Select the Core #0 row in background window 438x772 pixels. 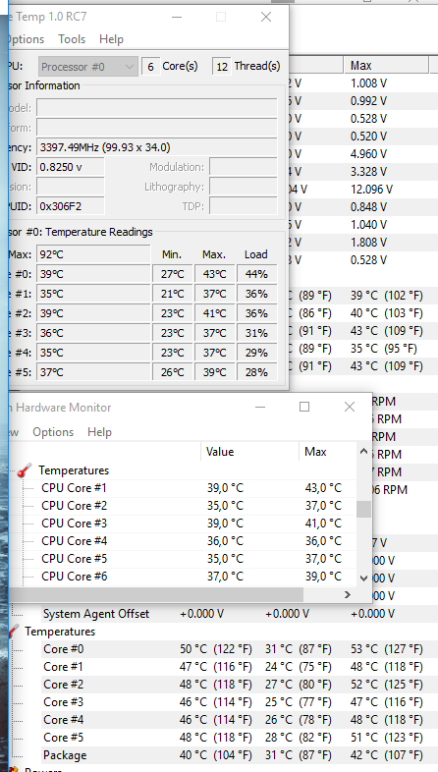tap(240, 649)
